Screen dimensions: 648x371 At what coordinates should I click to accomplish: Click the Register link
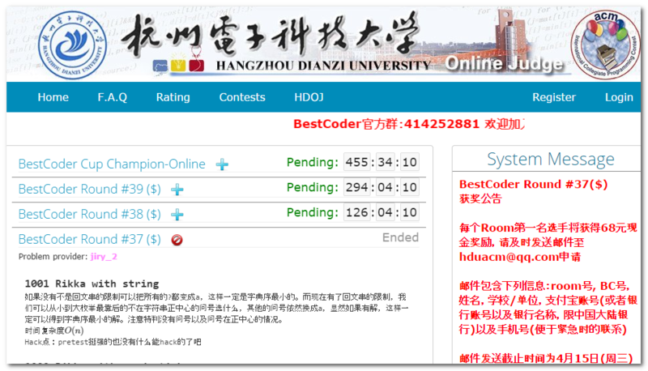coord(554,97)
